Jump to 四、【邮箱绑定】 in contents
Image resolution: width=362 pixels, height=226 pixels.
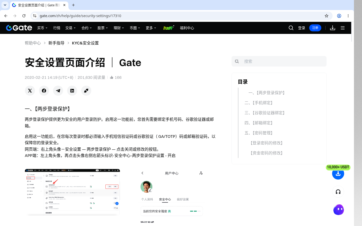259,123
